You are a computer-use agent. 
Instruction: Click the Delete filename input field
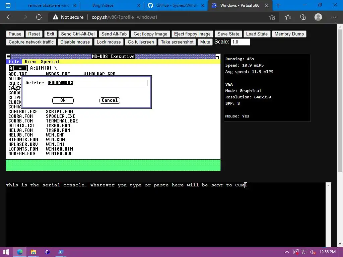pos(97,83)
